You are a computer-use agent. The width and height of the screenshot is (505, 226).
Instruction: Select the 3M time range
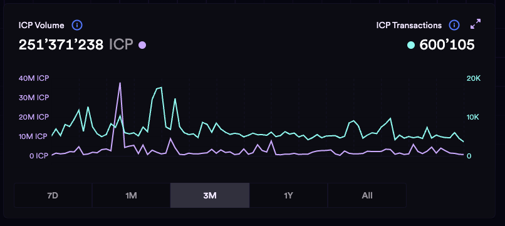(x=210, y=195)
